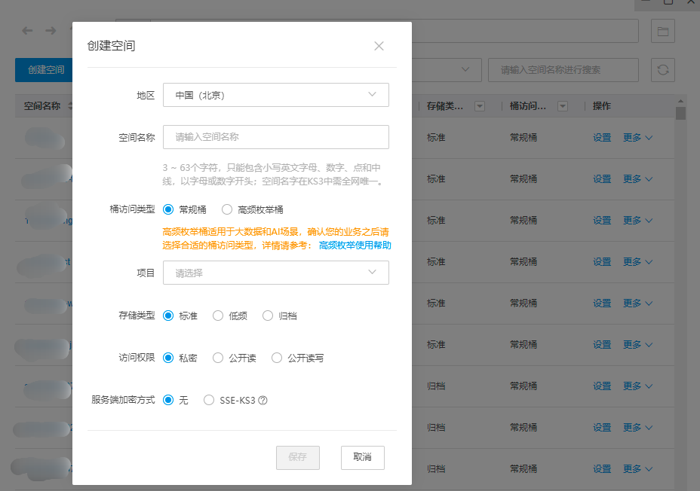The width and height of the screenshot is (700, 491).
Task: Select the 高频枚举桶 radio button
Action: 227,209
